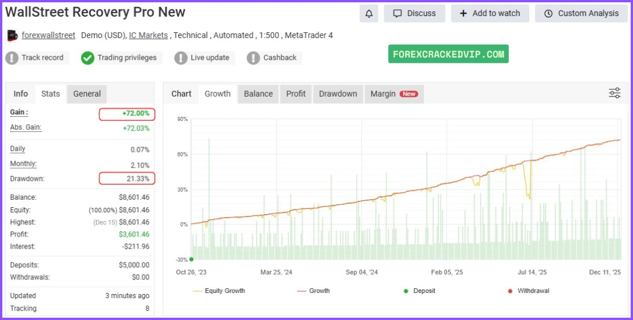Select the Margin tab marked New
633x320 pixels.
(394, 94)
